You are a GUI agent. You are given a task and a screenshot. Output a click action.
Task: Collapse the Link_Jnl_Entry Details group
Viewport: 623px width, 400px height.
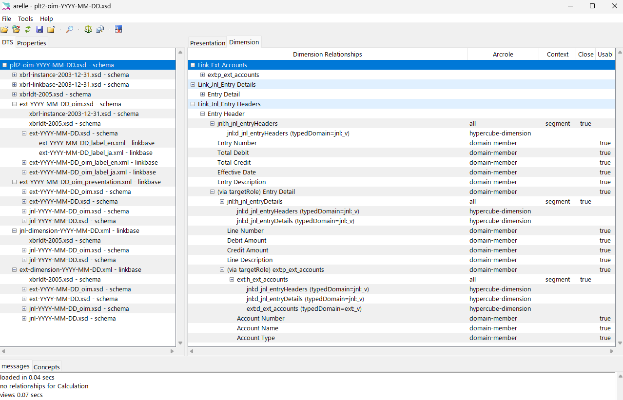coord(193,84)
